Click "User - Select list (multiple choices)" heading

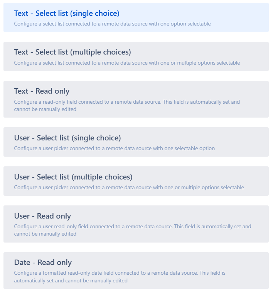coord(73,177)
